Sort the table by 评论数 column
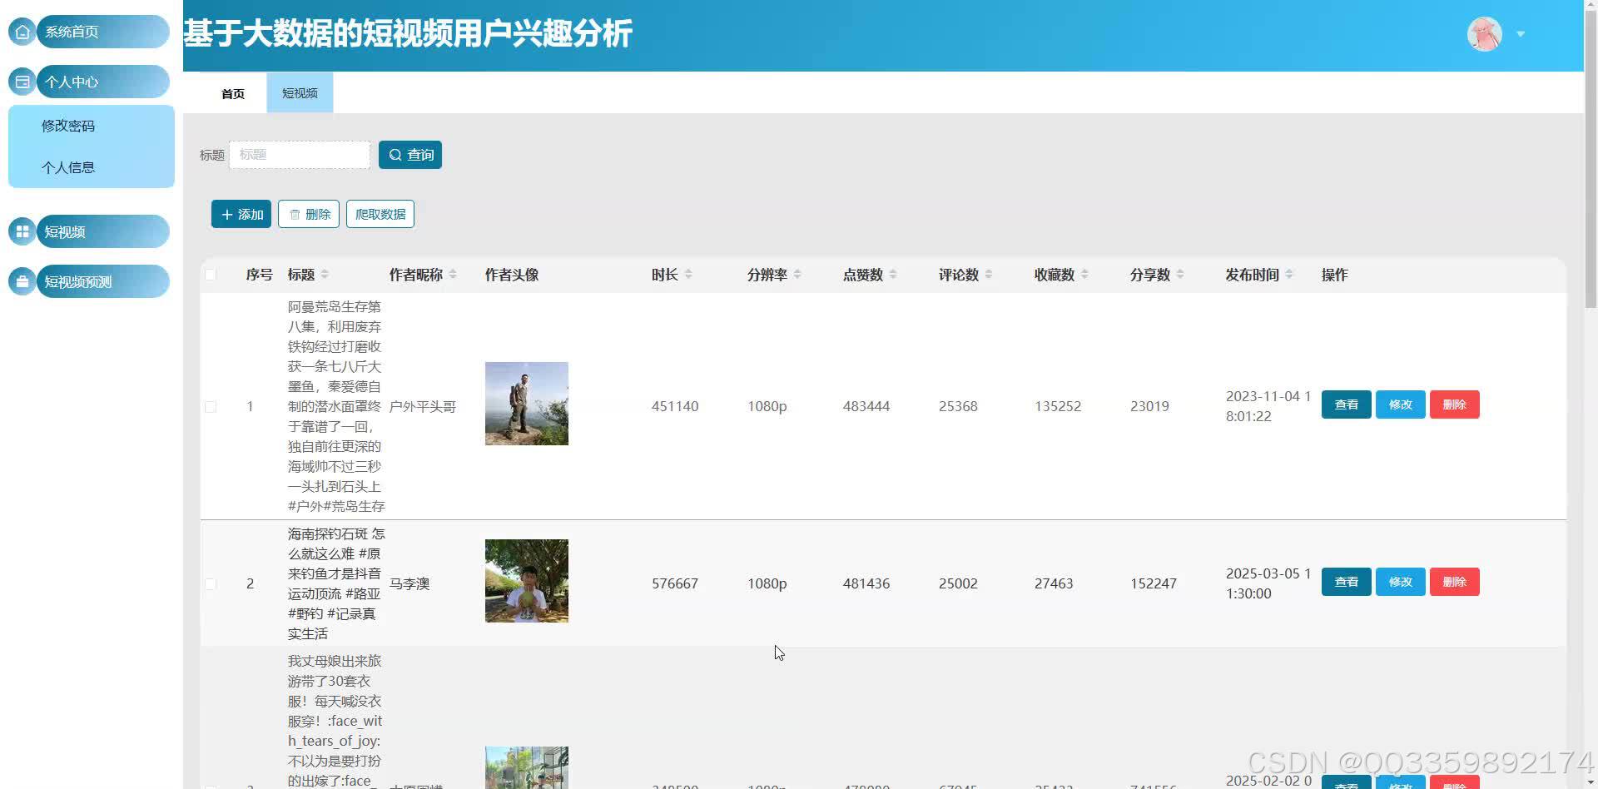 click(x=989, y=275)
